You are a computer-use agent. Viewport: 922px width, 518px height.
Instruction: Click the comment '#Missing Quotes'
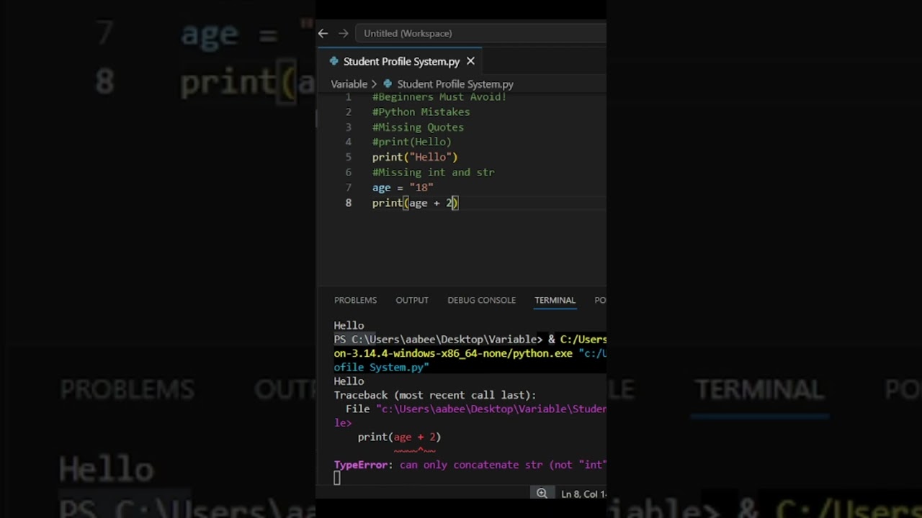pyautogui.click(x=418, y=127)
